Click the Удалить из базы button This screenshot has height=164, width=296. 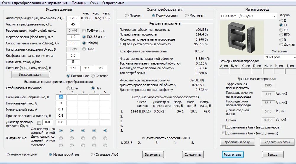pyautogui.click(x=277, y=142)
